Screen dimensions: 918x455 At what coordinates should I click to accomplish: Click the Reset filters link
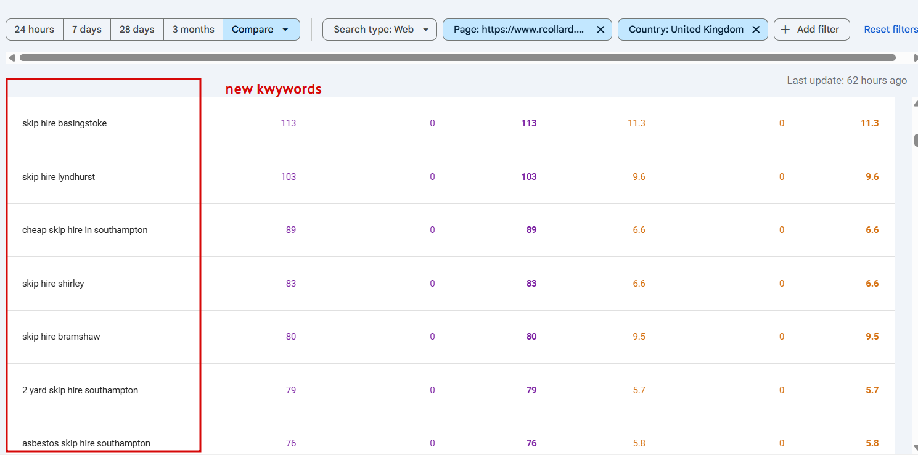[890, 30]
